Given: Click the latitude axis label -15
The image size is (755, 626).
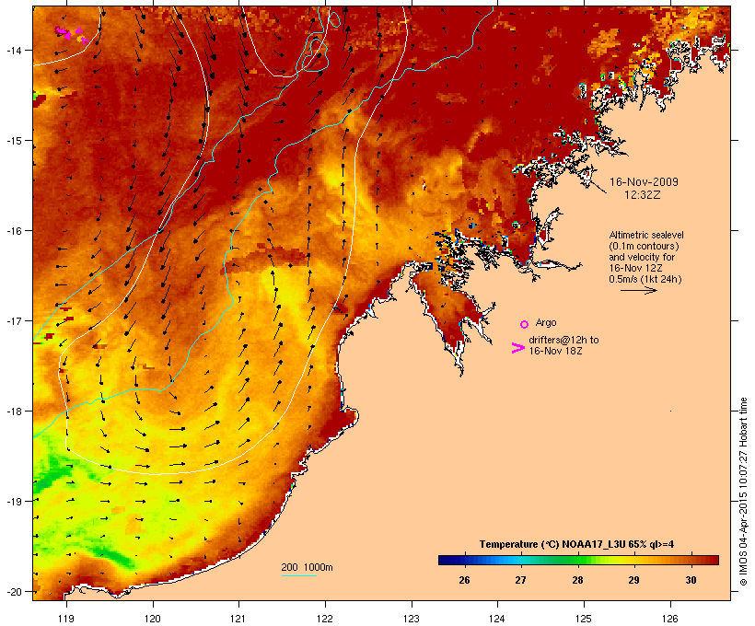Looking at the screenshot, I should pyautogui.click(x=13, y=141).
